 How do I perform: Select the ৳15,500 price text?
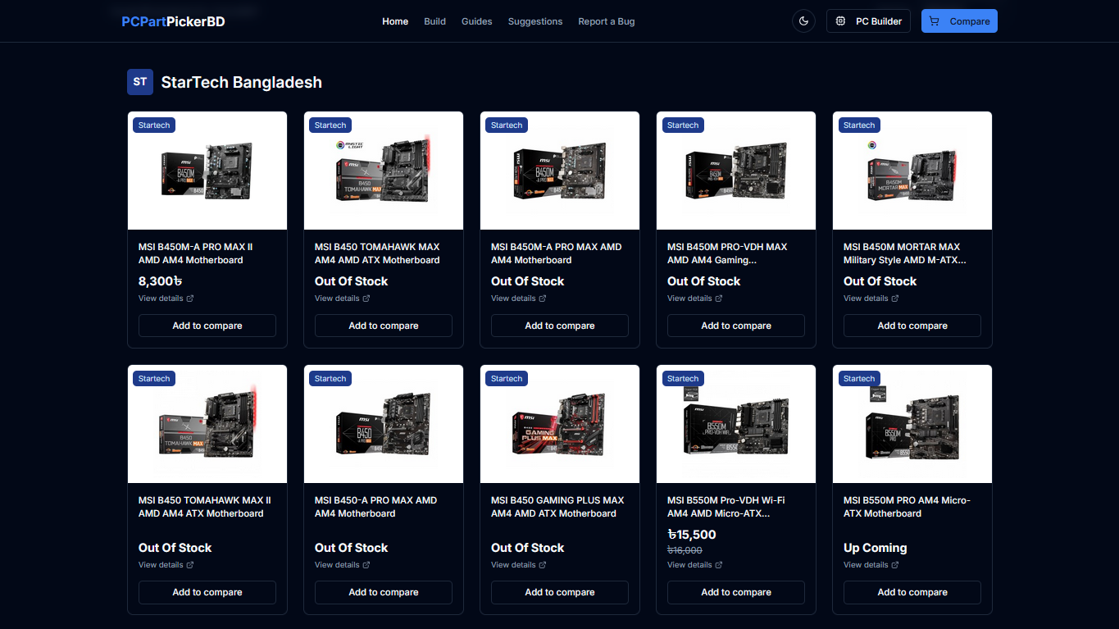(692, 535)
